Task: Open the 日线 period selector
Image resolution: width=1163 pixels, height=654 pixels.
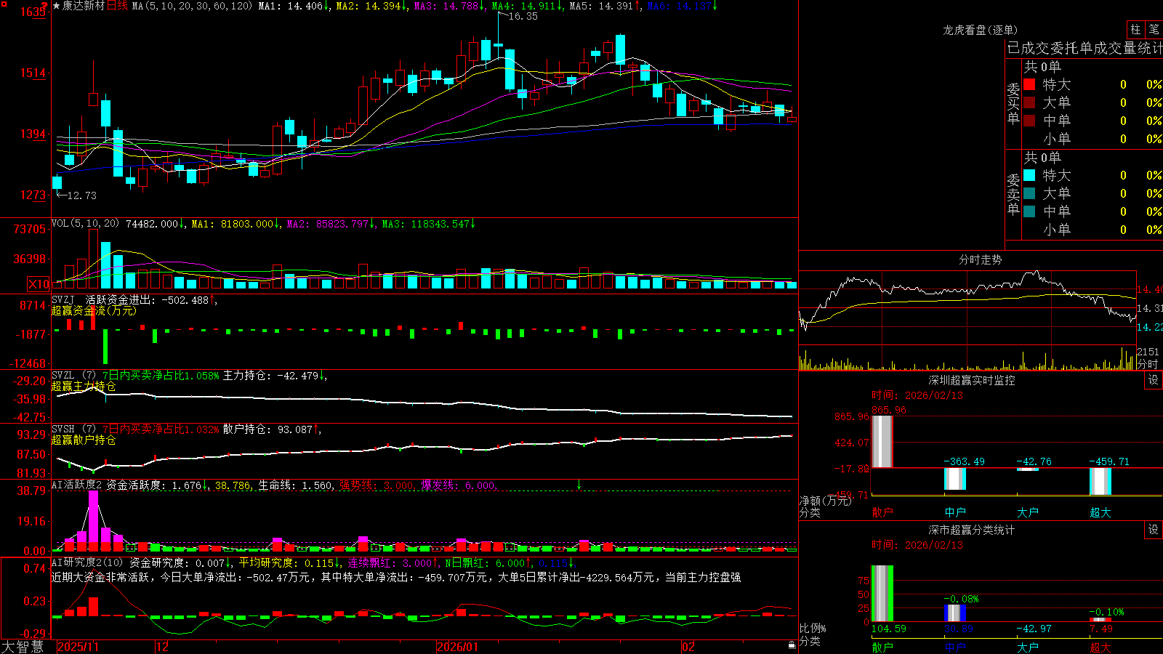Action: (x=117, y=6)
